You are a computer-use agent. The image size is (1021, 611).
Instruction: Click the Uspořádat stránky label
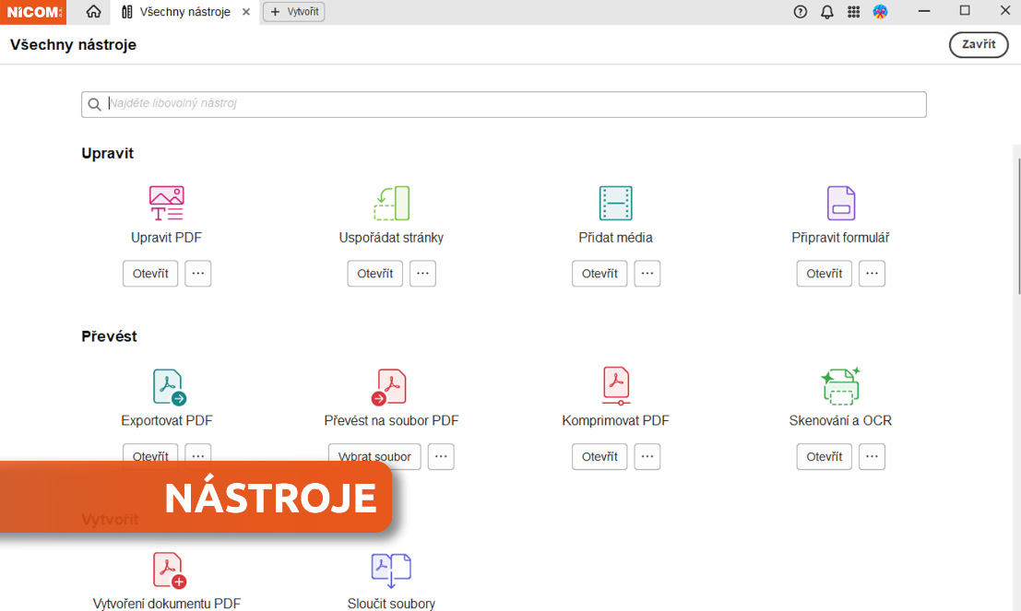tap(391, 238)
